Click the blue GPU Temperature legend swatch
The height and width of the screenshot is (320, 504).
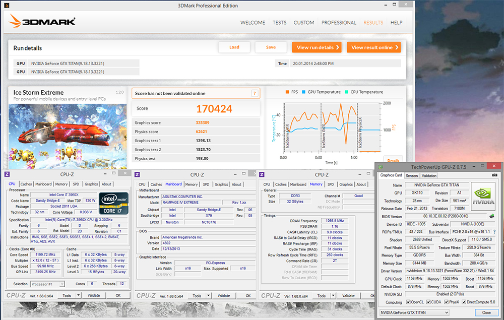pos(303,92)
